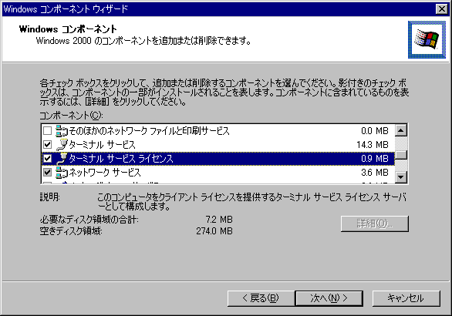The image size is (452, 316).
Task: Click the icon of ターミナル サービス ライセンス row
Action: click(62, 159)
